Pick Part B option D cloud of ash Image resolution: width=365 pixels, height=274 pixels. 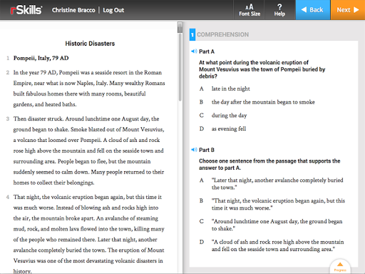[x=272, y=245]
